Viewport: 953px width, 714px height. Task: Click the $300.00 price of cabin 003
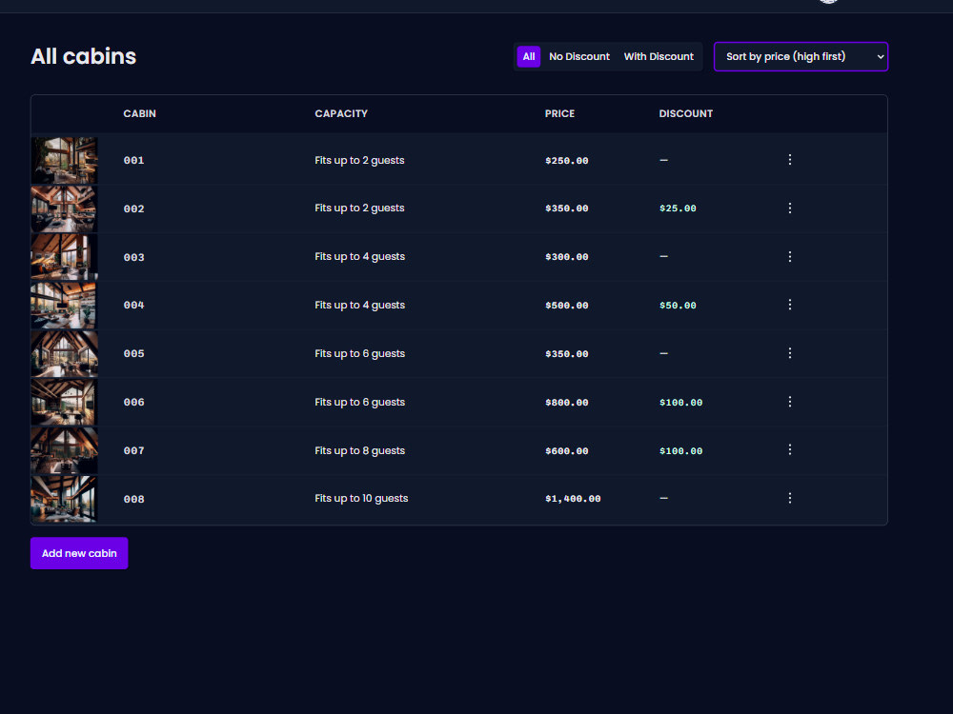point(566,257)
